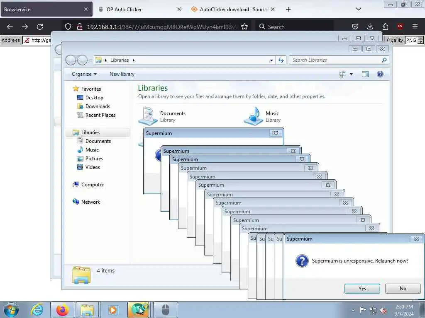Close the frontmost Supermium dialog

click(x=417, y=239)
